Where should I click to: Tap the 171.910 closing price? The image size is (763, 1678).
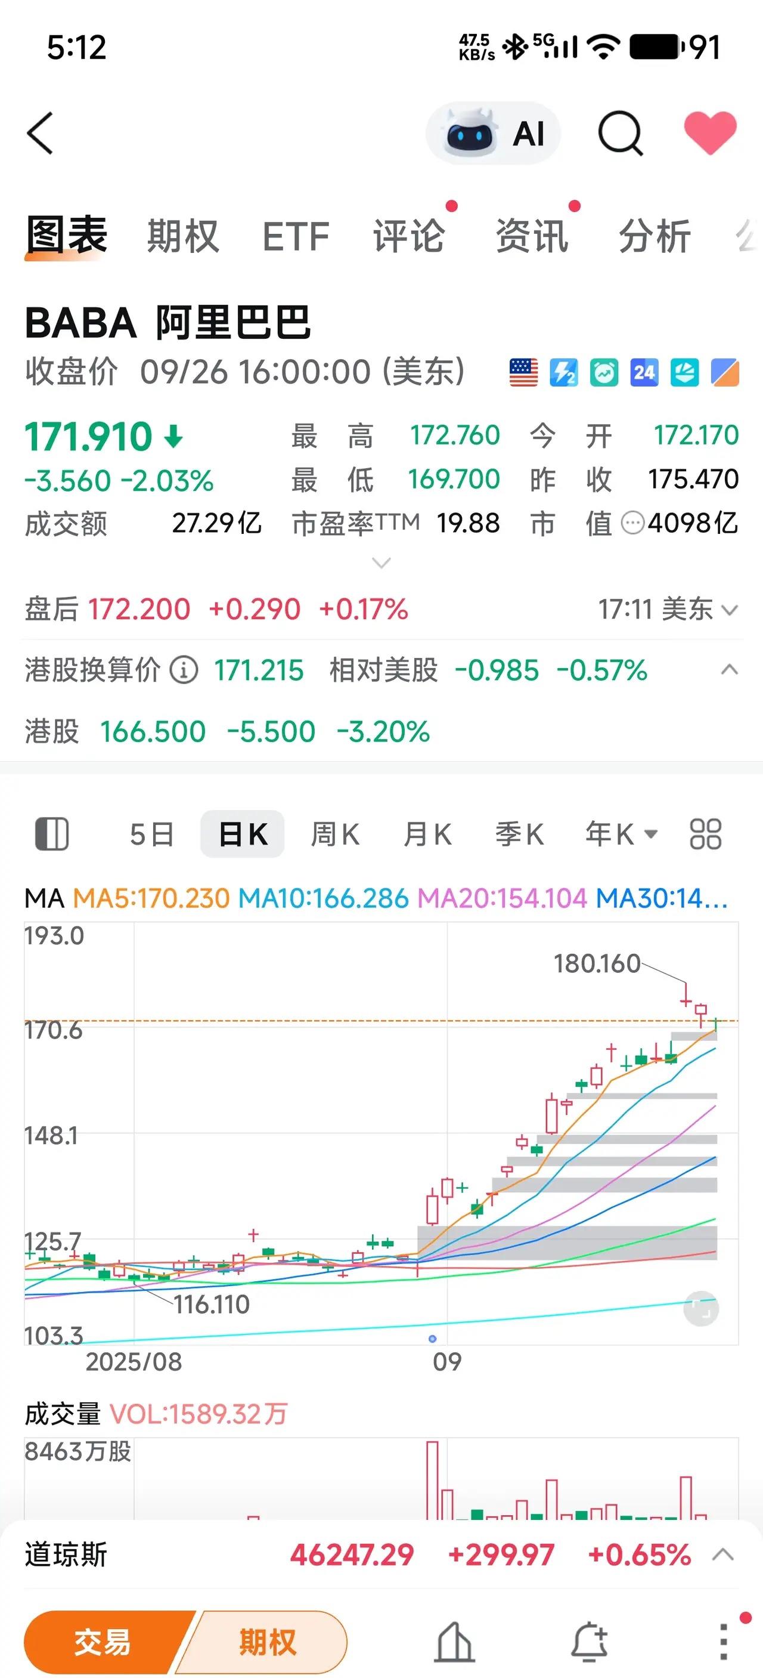pos(89,436)
